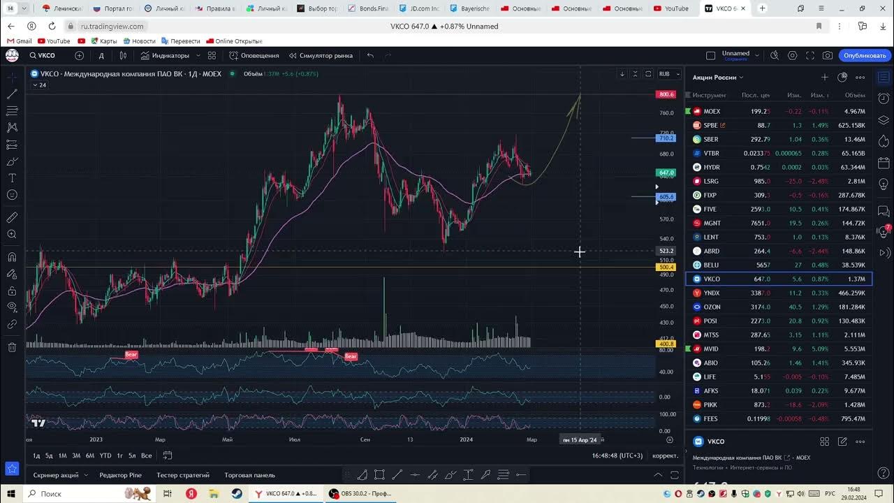Sort watchlist by Объём column header
This screenshot has height=503, width=894.
tap(855, 95)
